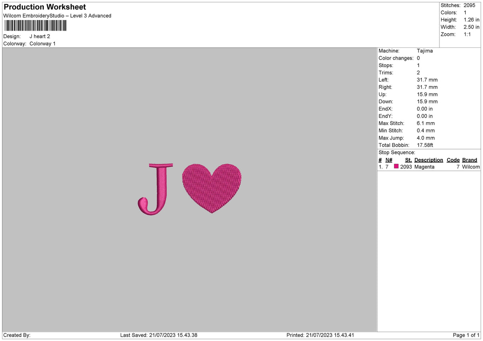483x341 pixels.
Task: Click the Code column header
Action: coord(453,160)
